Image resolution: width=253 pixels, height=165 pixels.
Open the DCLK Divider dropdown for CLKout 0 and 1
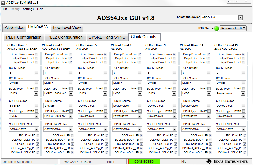(36, 73)
